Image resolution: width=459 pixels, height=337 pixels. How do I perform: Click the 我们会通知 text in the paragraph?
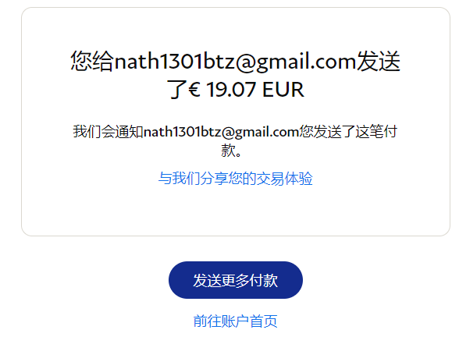pos(108,131)
